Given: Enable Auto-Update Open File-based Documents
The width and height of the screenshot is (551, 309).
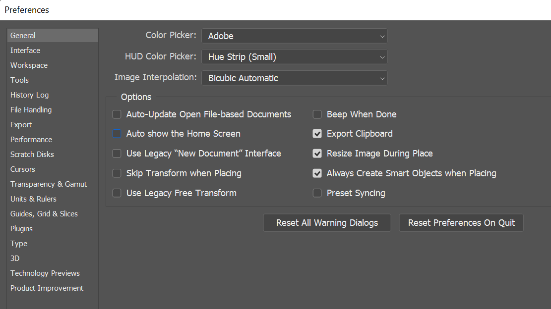Looking at the screenshot, I should (x=117, y=114).
